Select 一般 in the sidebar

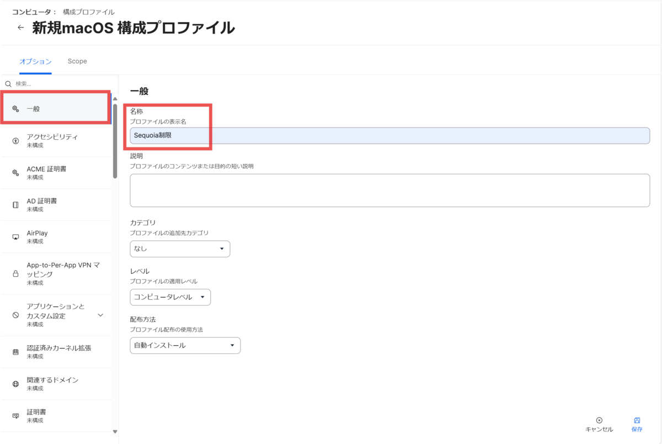(x=55, y=109)
